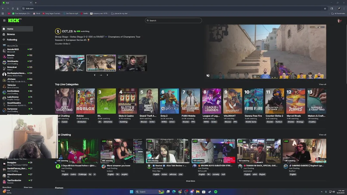The height and width of the screenshot is (195, 347).
Task: Show hidden system tray icons chevron
Action: coord(322,192)
